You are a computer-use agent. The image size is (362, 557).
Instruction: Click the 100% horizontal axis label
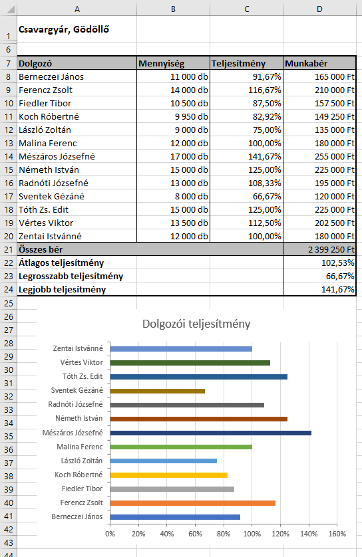252,534
